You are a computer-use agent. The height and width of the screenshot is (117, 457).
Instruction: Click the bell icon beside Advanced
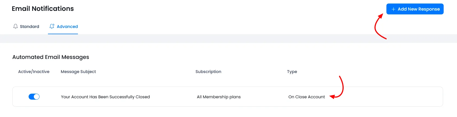52,26
